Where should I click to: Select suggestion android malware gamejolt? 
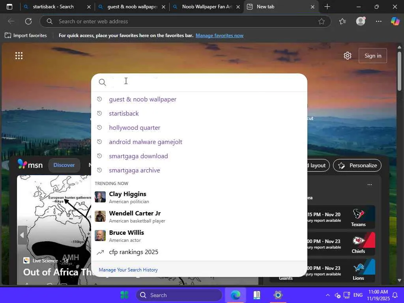tap(199, 142)
